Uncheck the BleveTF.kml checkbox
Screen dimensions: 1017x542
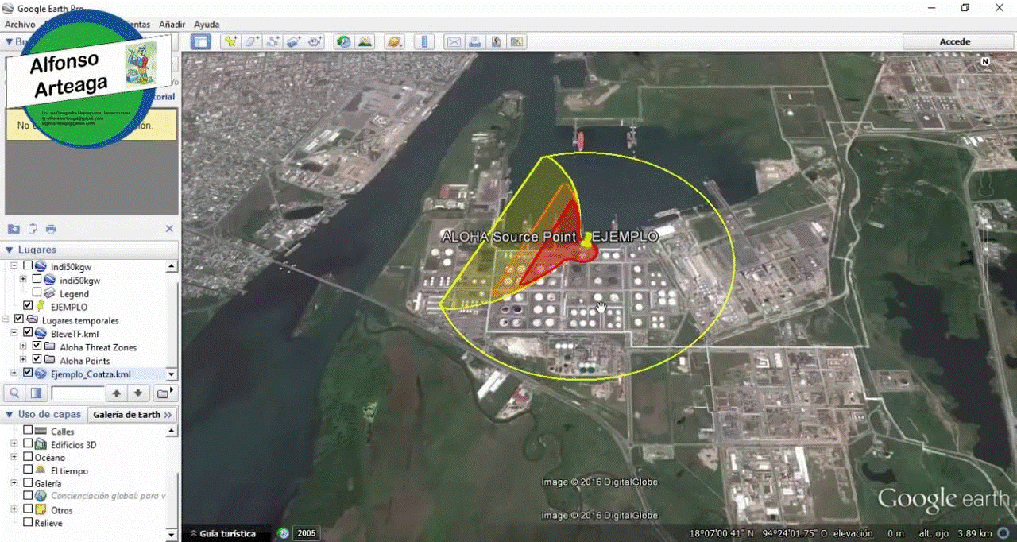pyautogui.click(x=28, y=333)
